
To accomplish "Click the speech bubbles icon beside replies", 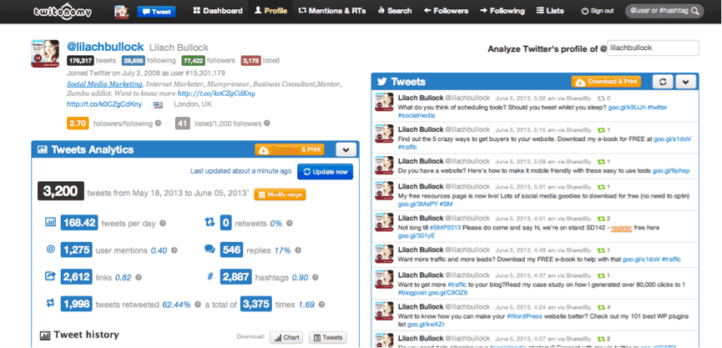I will click(x=210, y=250).
